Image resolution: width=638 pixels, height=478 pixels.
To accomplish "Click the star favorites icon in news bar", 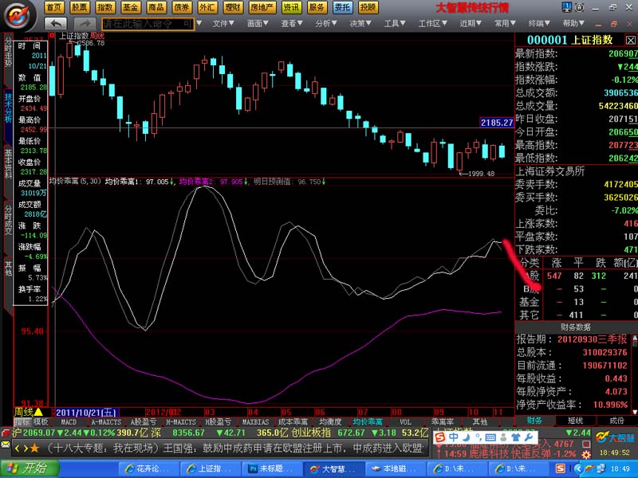I will click(34, 449).
